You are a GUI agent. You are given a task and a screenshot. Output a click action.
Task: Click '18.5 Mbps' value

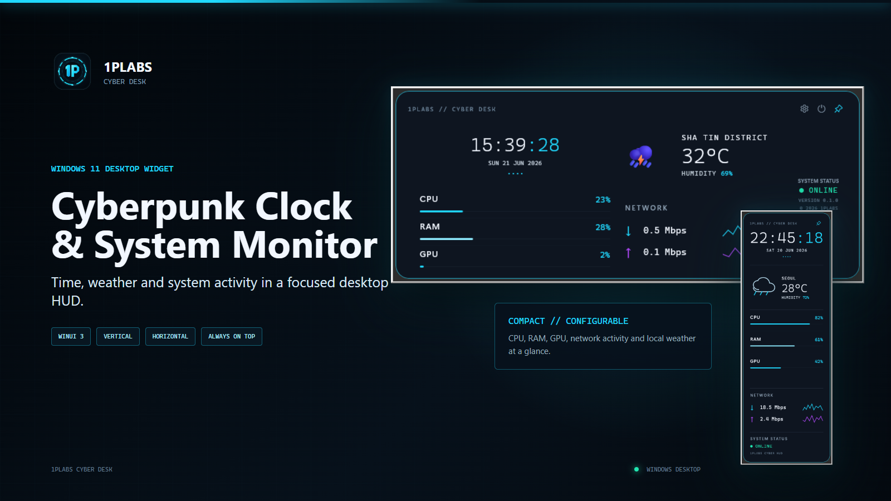coord(773,407)
